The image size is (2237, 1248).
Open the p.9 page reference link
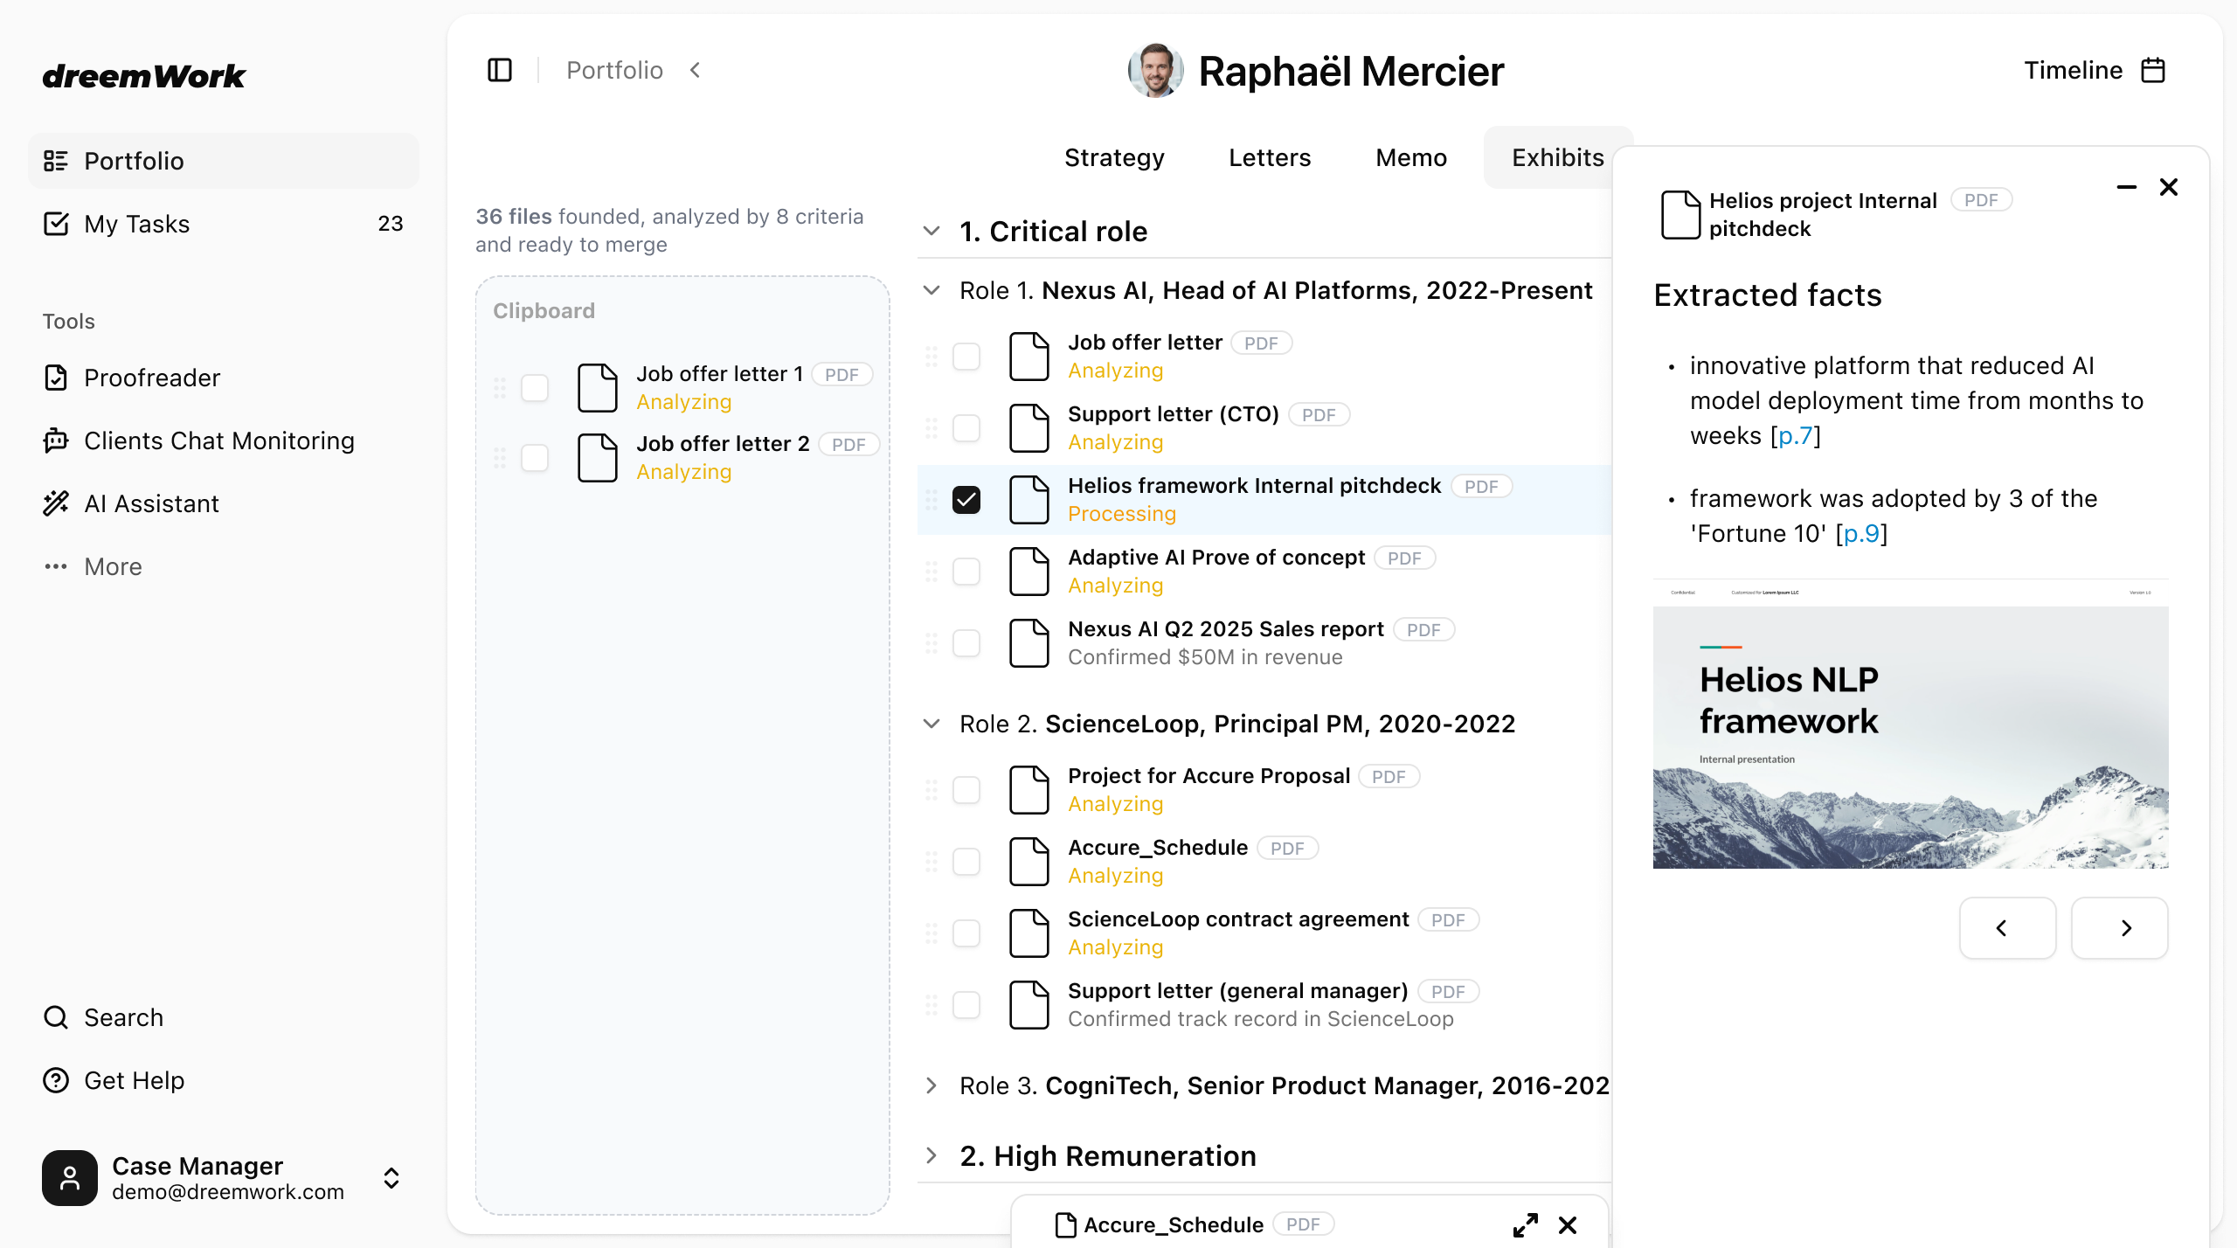point(1861,533)
